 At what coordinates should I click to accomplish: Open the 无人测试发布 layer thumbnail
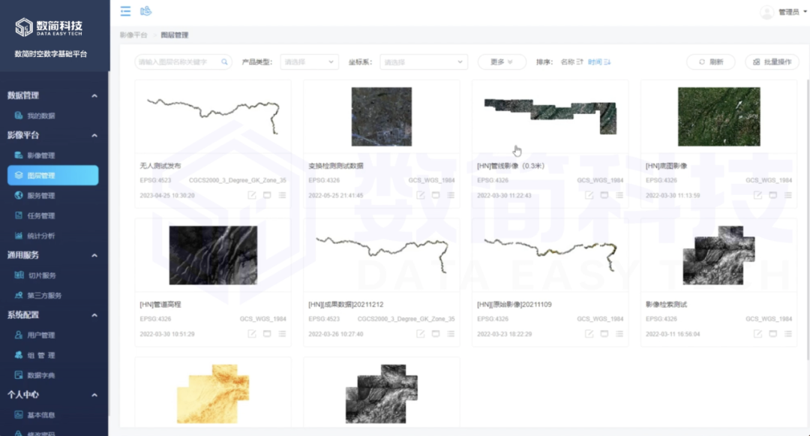pyautogui.click(x=213, y=116)
